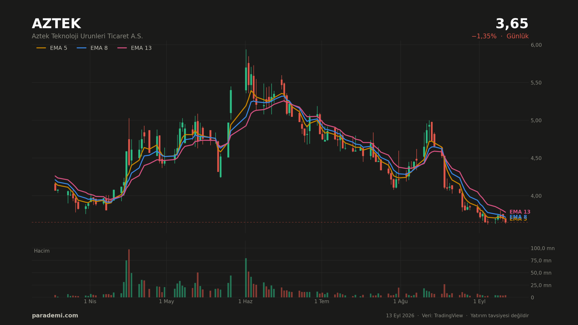Click the EMA 13 end-of-line label
The image size is (578, 325).
coord(520,212)
